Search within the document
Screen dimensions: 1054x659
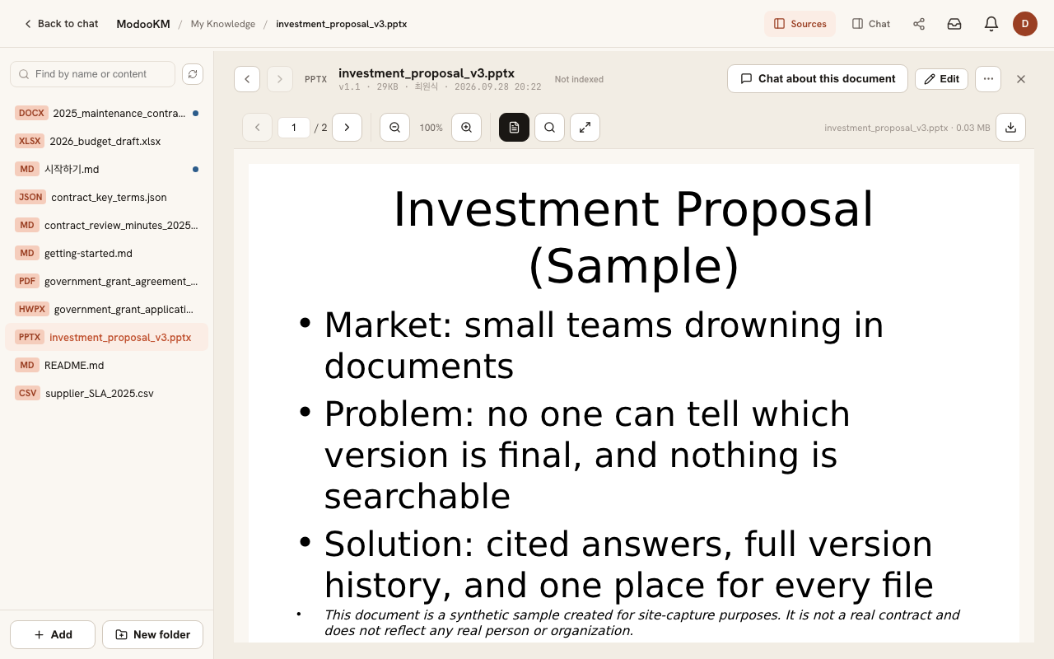(549, 128)
